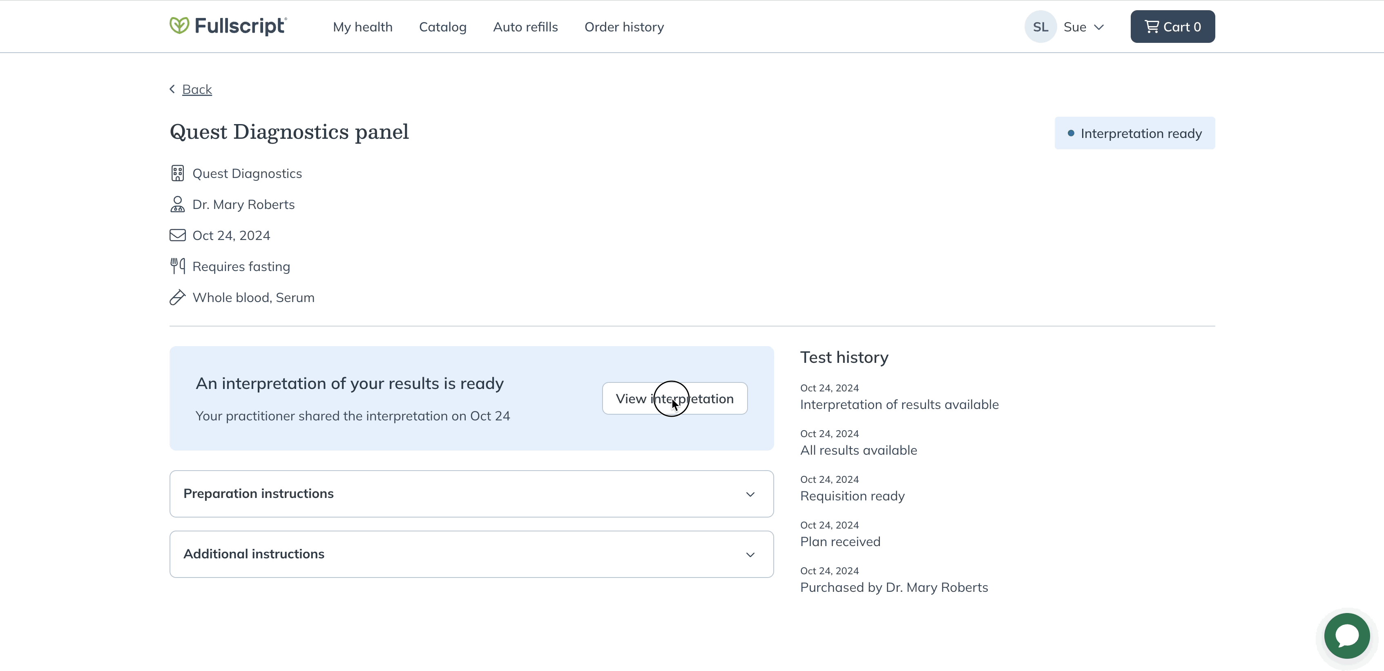This screenshot has width=1384, height=671.
Task: Go to My health
Action: click(x=363, y=27)
